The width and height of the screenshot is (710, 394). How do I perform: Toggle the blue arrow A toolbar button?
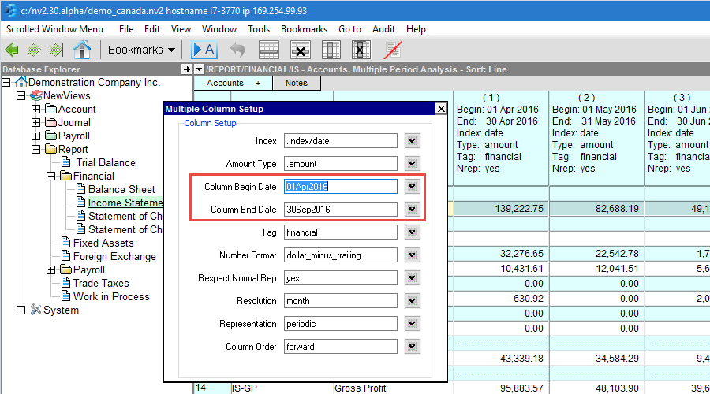[x=204, y=50]
